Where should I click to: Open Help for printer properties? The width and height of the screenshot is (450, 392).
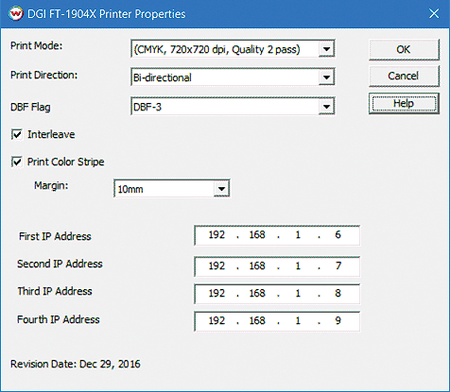coord(404,103)
